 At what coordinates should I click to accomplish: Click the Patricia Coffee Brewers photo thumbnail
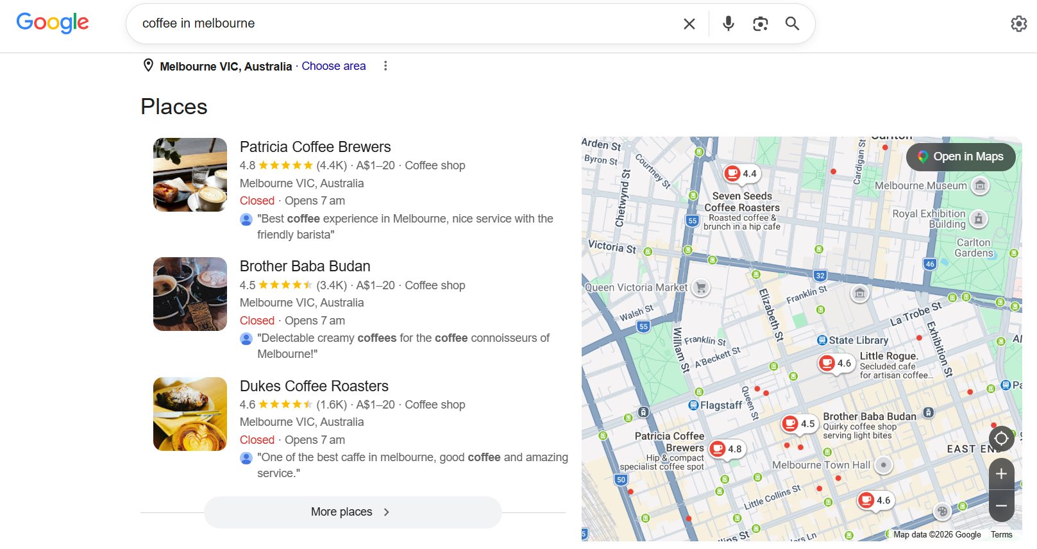tap(190, 174)
